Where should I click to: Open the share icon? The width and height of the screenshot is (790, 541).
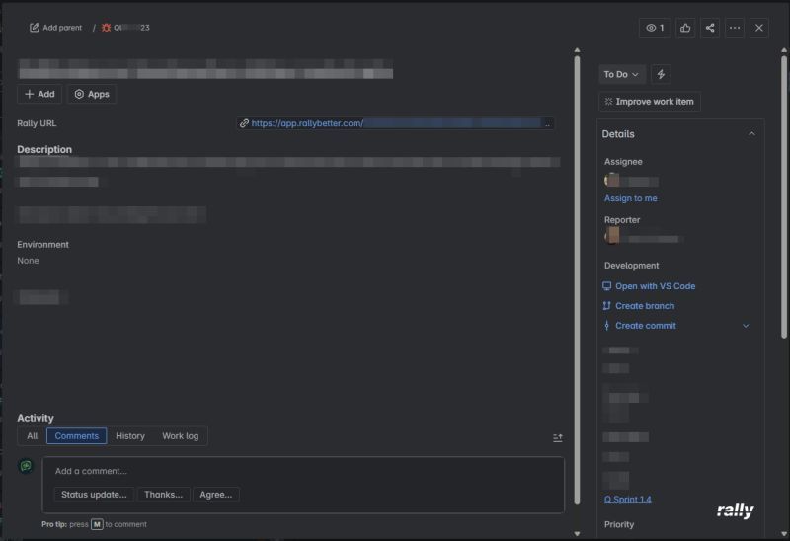click(x=710, y=28)
